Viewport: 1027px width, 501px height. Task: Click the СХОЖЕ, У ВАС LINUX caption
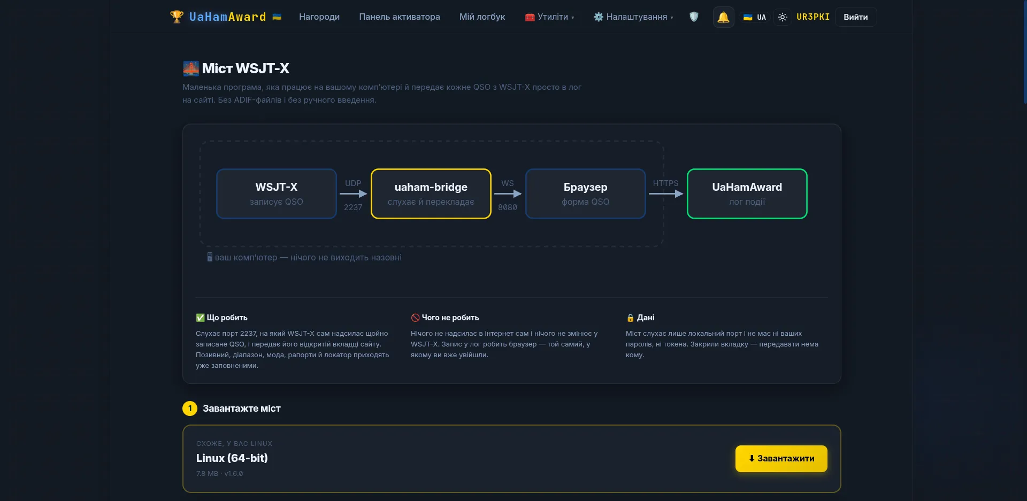pyautogui.click(x=234, y=444)
